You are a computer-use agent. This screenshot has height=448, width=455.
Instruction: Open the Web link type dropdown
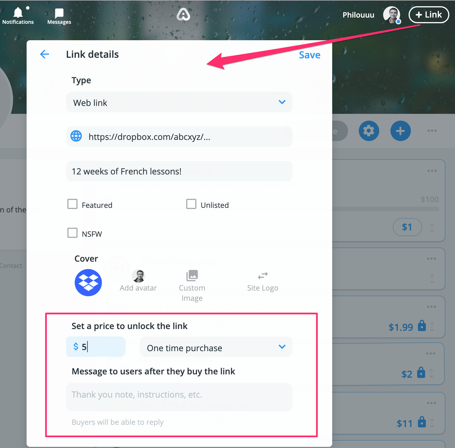click(179, 102)
